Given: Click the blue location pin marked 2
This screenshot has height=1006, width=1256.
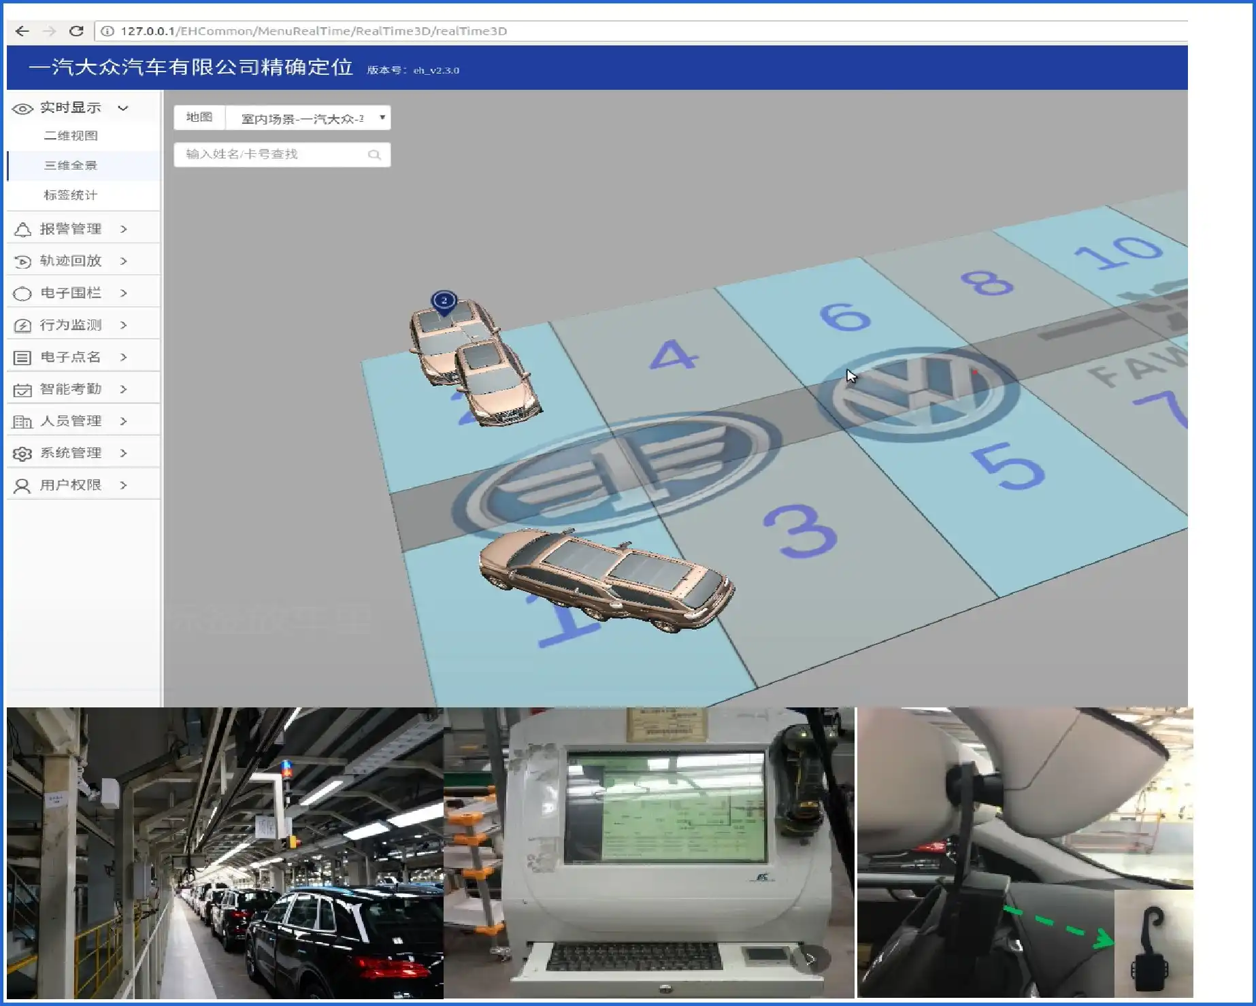Looking at the screenshot, I should pos(444,303).
